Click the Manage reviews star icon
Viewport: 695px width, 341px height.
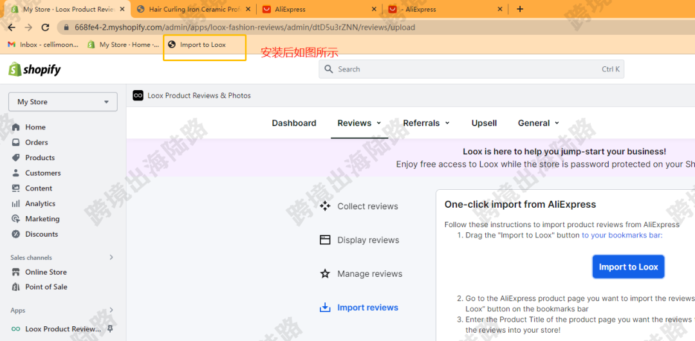[326, 273]
